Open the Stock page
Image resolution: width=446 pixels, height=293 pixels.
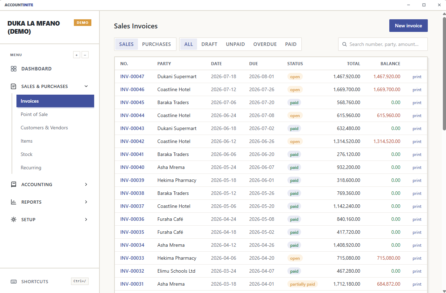pyautogui.click(x=55, y=154)
